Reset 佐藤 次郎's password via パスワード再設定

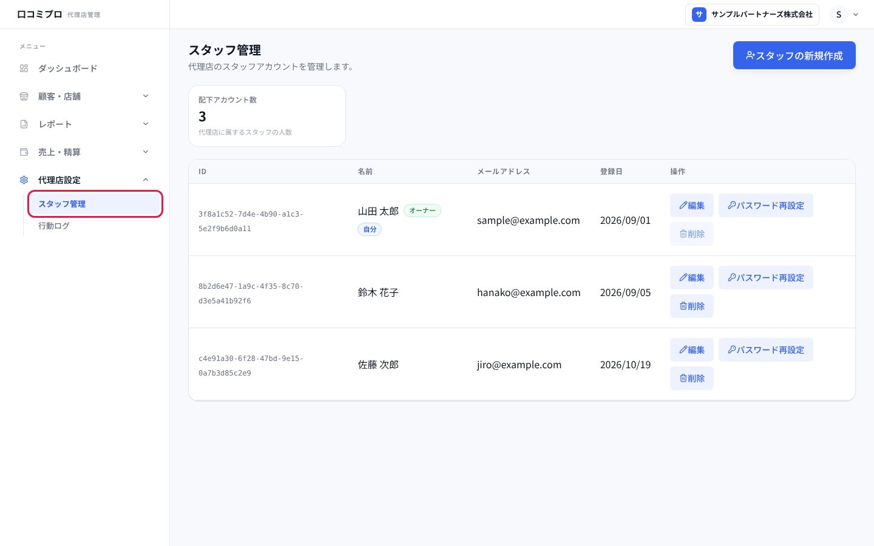(766, 350)
